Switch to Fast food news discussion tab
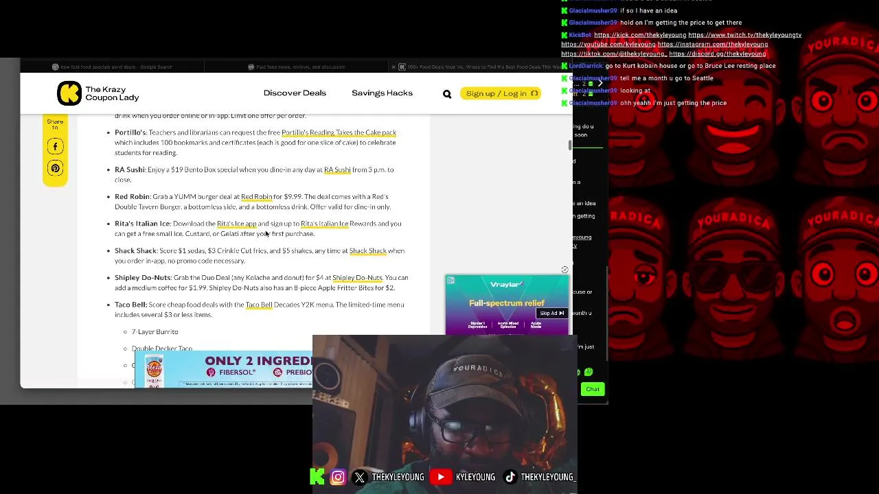This screenshot has width=879, height=494. pos(296,67)
